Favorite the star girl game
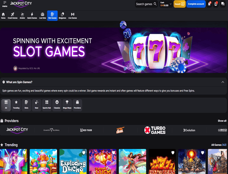The image size is (228, 174). [x=24, y=153]
